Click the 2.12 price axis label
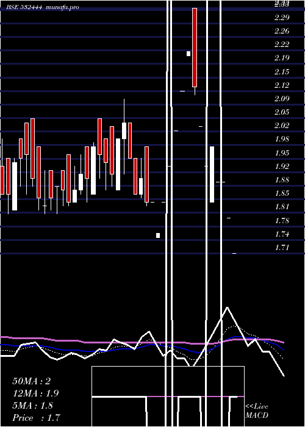This screenshot has height=427, width=305. tap(282, 85)
